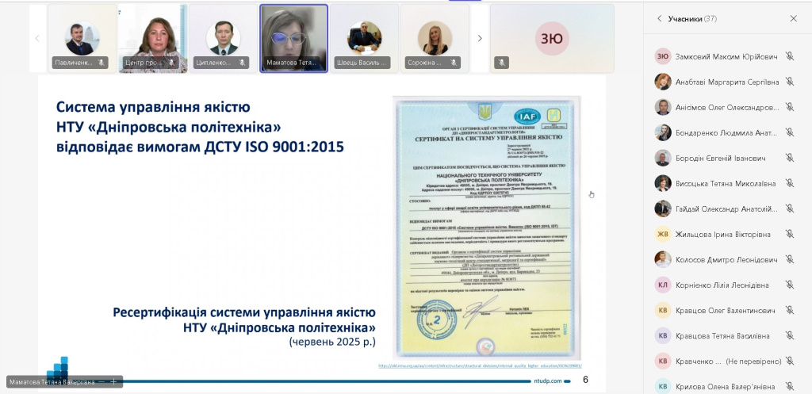Show previous video thumbnails with left arrow
This screenshot has height=394, width=812.
(36, 38)
